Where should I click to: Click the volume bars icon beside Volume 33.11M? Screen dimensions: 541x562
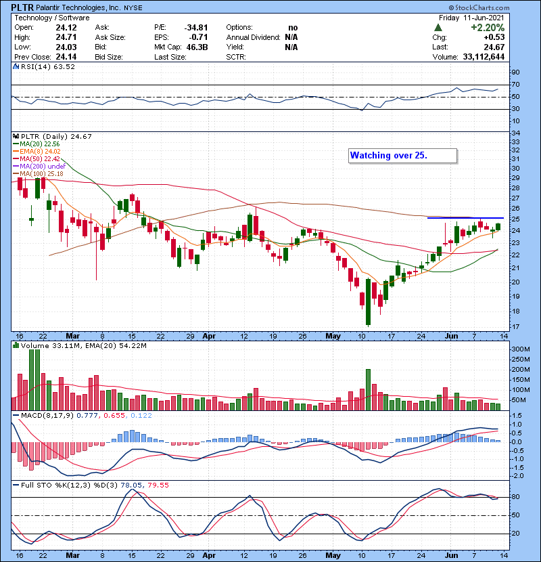pos(16,345)
